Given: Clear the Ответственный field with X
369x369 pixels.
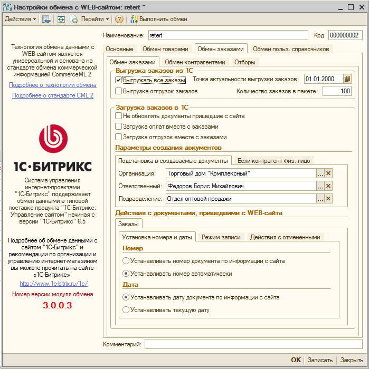Looking at the screenshot, I should pos(328,186).
